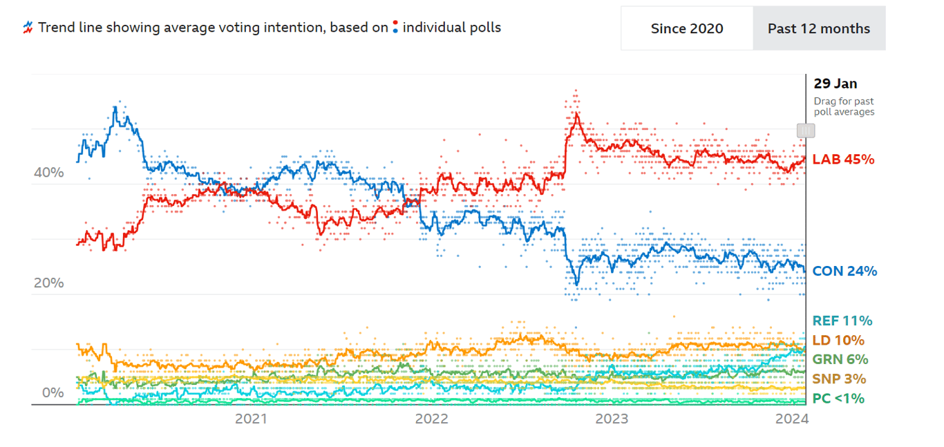The height and width of the screenshot is (447, 944).
Task: Click the PC <1% label
Action: 838,398
